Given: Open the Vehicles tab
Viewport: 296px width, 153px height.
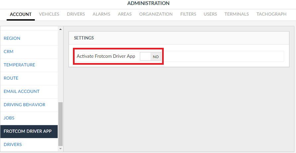Looking at the screenshot, I should [49, 14].
